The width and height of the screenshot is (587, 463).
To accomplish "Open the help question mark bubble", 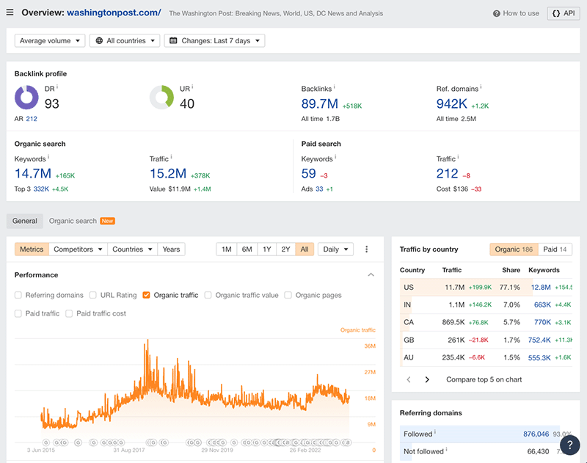I will (x=570, y=445).
